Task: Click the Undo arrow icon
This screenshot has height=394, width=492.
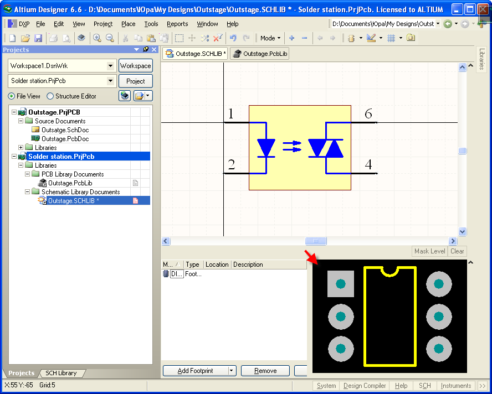Action: (233, 38)
